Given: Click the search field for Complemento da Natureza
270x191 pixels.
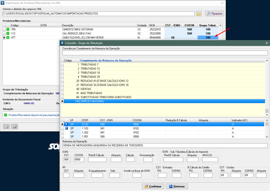Looking at the screenshot, I should click(165, 53).
